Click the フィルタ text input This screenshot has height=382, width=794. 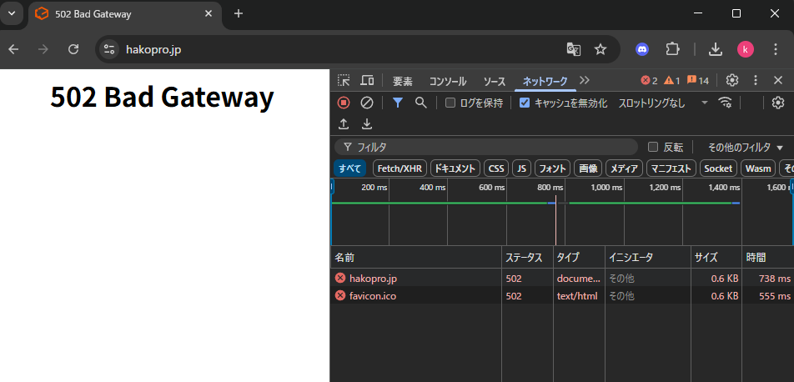point(486,147)
